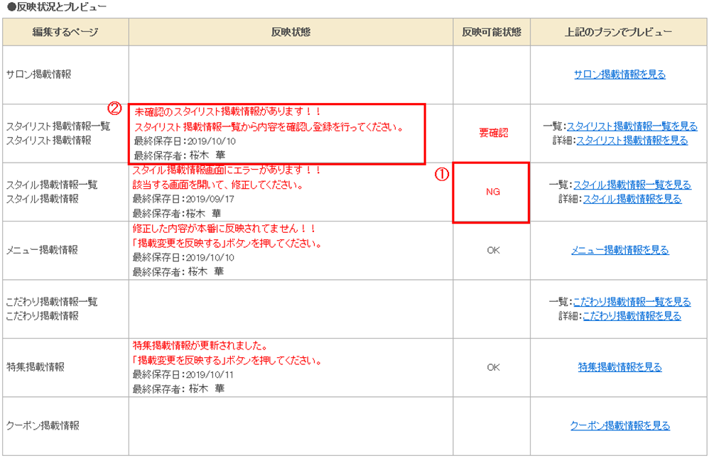Image resolution: width=709 pixels, height=458 pixels.
Task: Open the スタイリスト掲載情報を見る detail link
Action: tap(632, 141)
